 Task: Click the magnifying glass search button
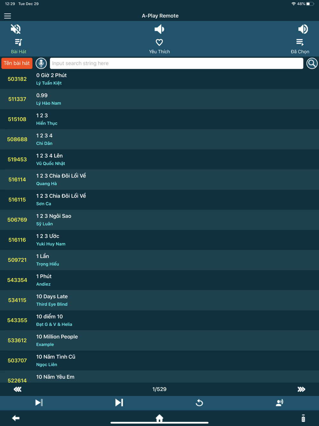(312, 63)
